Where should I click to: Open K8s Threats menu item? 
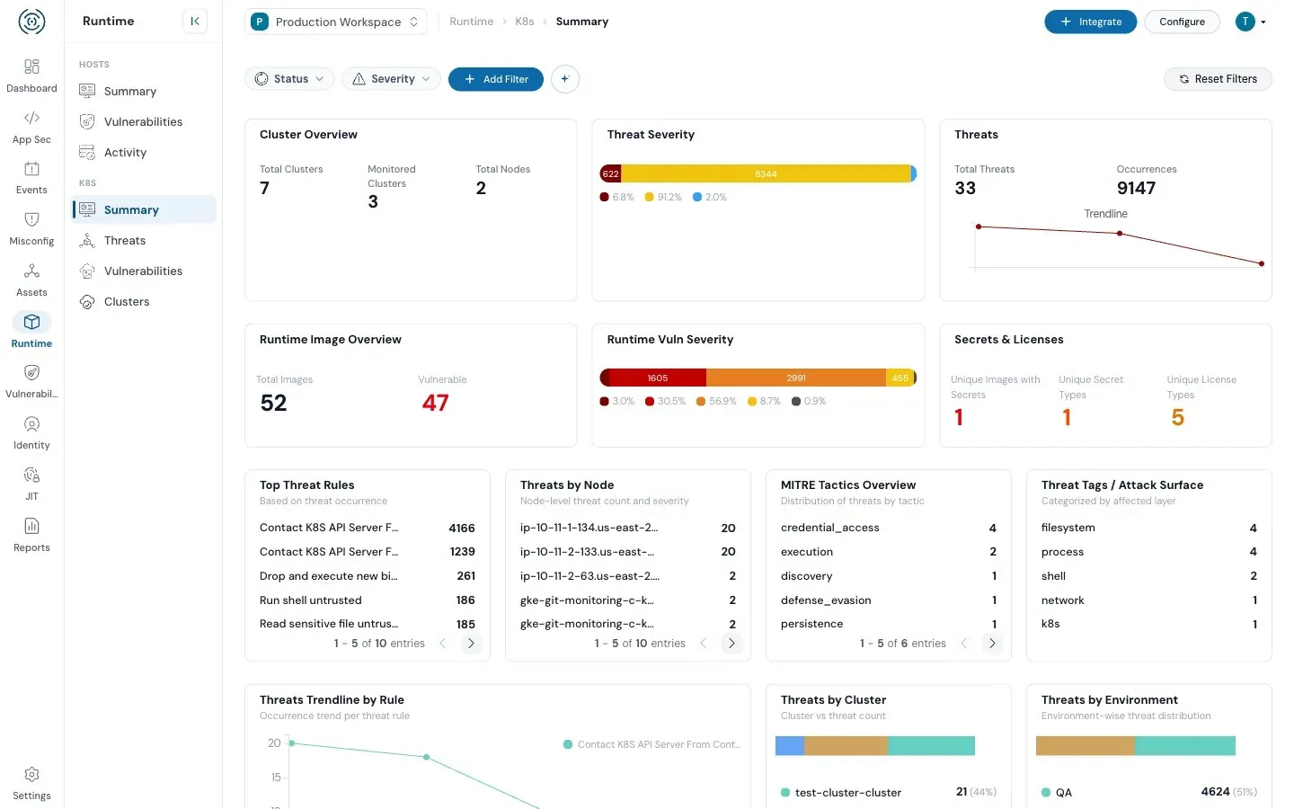144,240
